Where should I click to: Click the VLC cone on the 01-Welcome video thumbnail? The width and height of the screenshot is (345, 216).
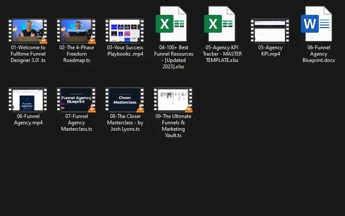click(43, 39)
